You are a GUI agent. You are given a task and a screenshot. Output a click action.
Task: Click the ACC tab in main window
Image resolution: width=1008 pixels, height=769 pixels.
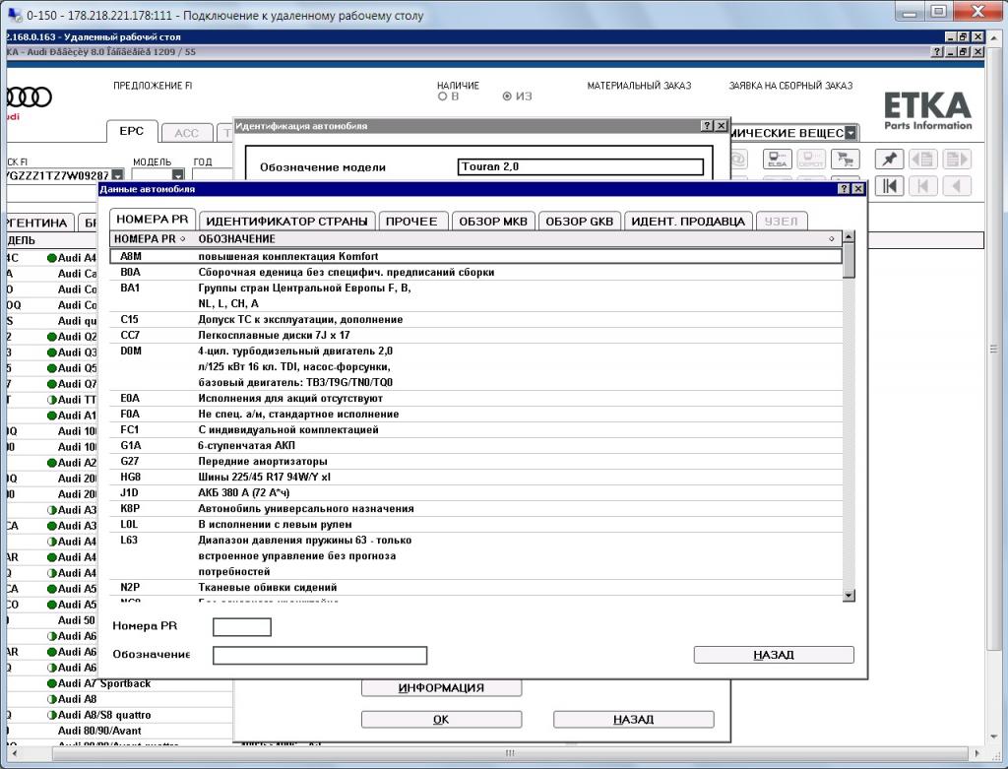[x=186, y=133]
